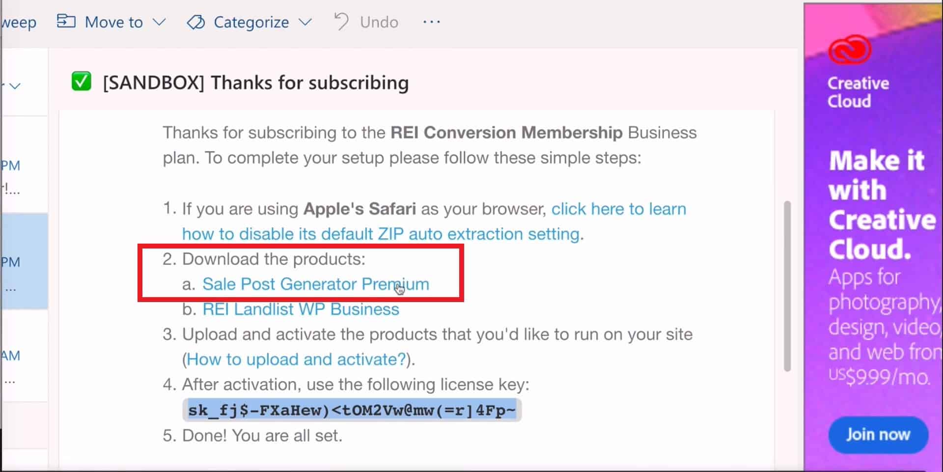
Task: Select the Undo toolbar item
Action: 366,22
